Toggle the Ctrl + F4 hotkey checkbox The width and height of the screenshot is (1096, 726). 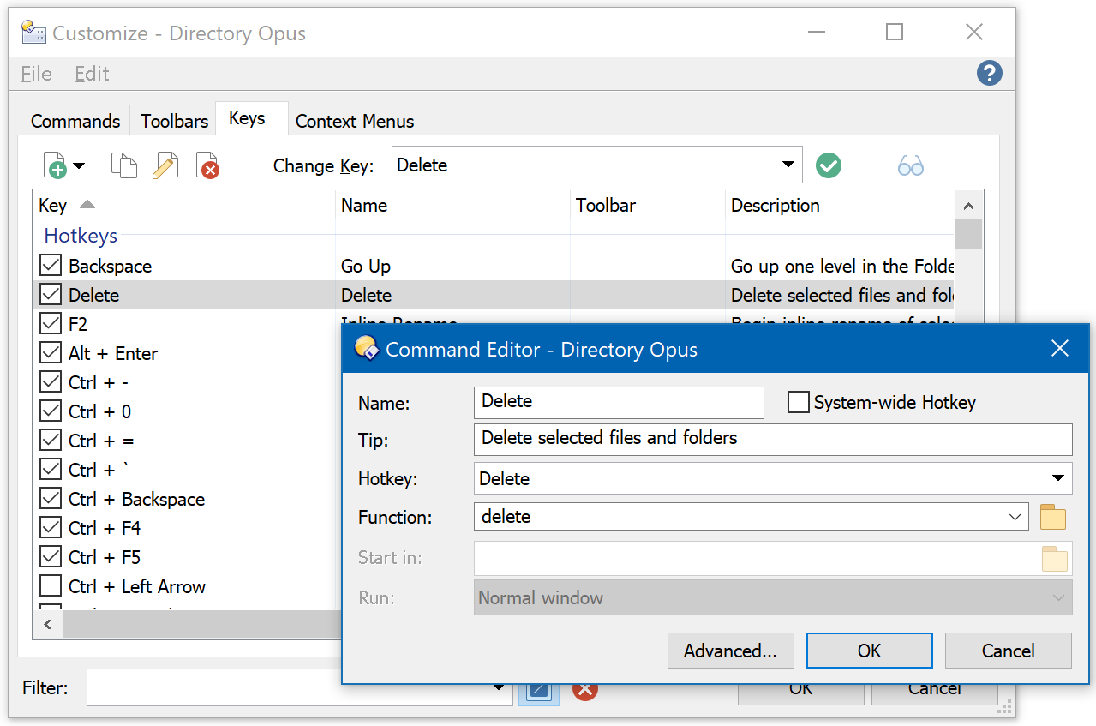tap(51, 528)
